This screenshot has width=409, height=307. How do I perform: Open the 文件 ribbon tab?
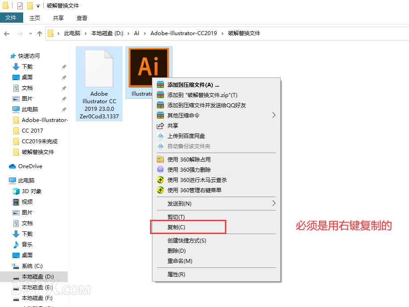(x=11, y=18)
